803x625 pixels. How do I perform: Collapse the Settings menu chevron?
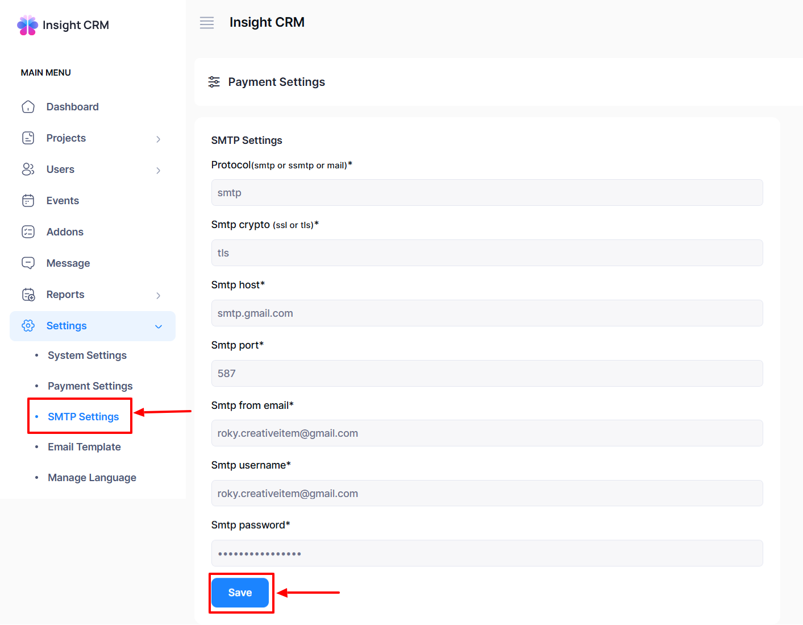click(x=159, y=326)
